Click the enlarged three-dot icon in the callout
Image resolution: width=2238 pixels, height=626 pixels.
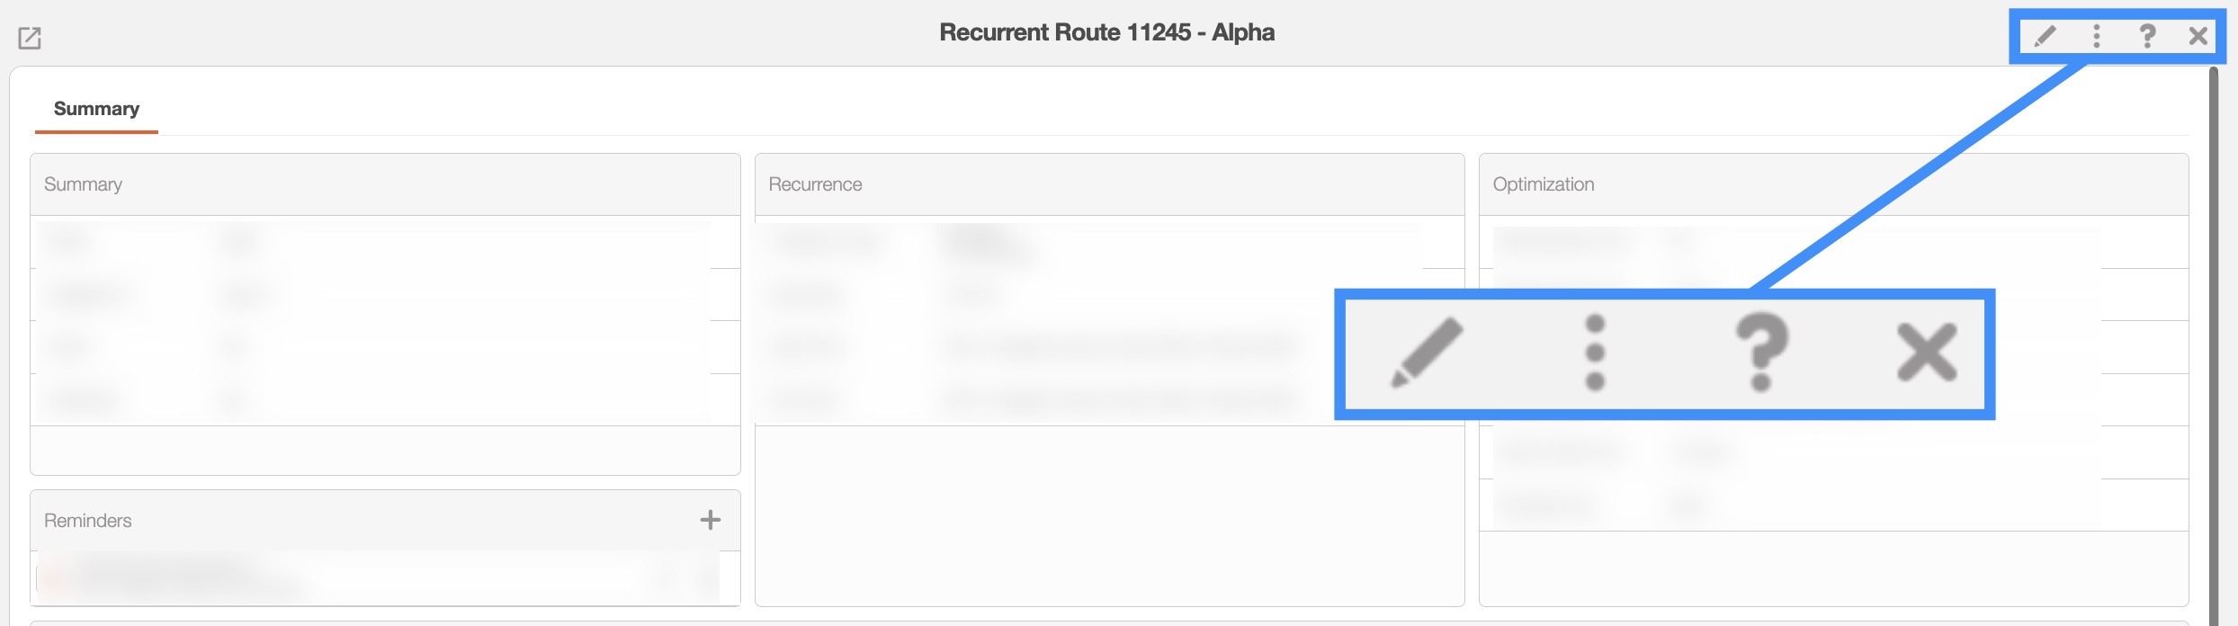[1595, 352]
